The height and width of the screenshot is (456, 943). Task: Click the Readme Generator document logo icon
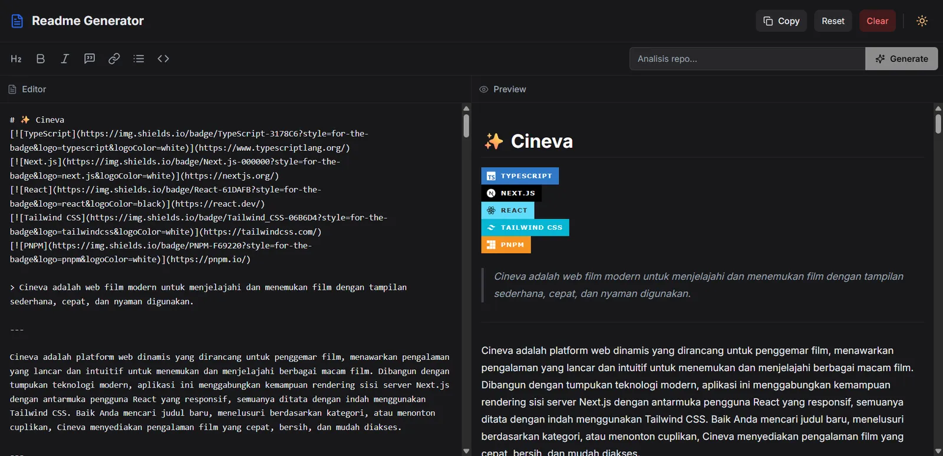coord(17,21)
